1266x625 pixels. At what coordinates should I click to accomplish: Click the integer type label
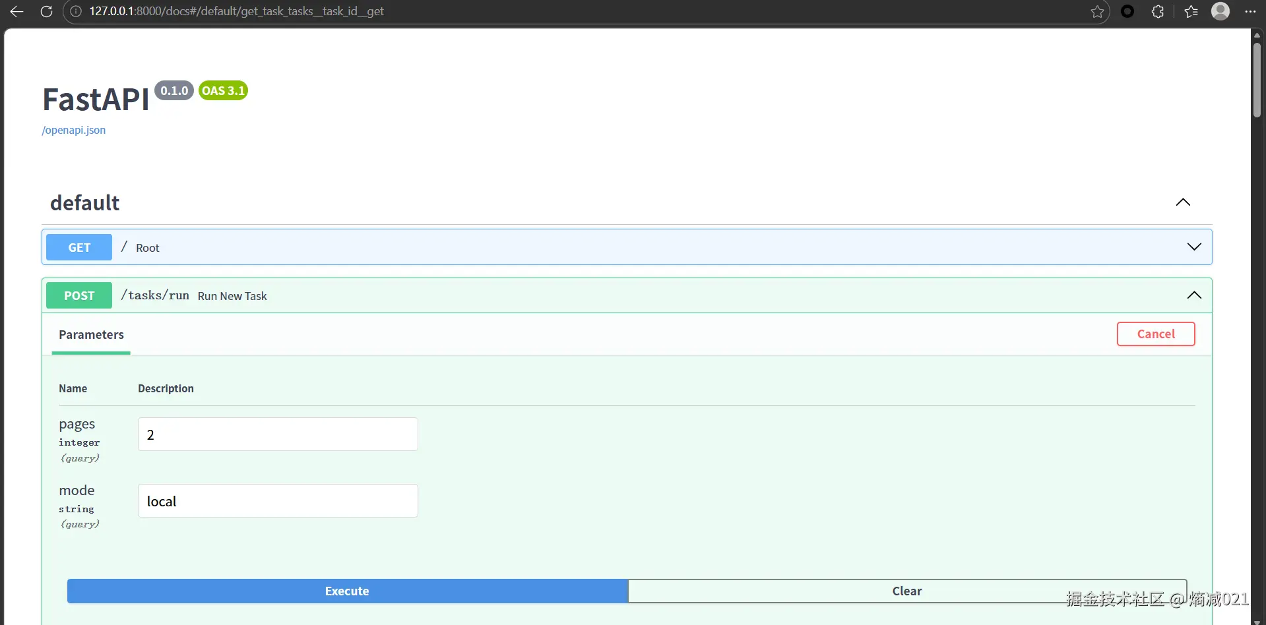pos(79,442)
